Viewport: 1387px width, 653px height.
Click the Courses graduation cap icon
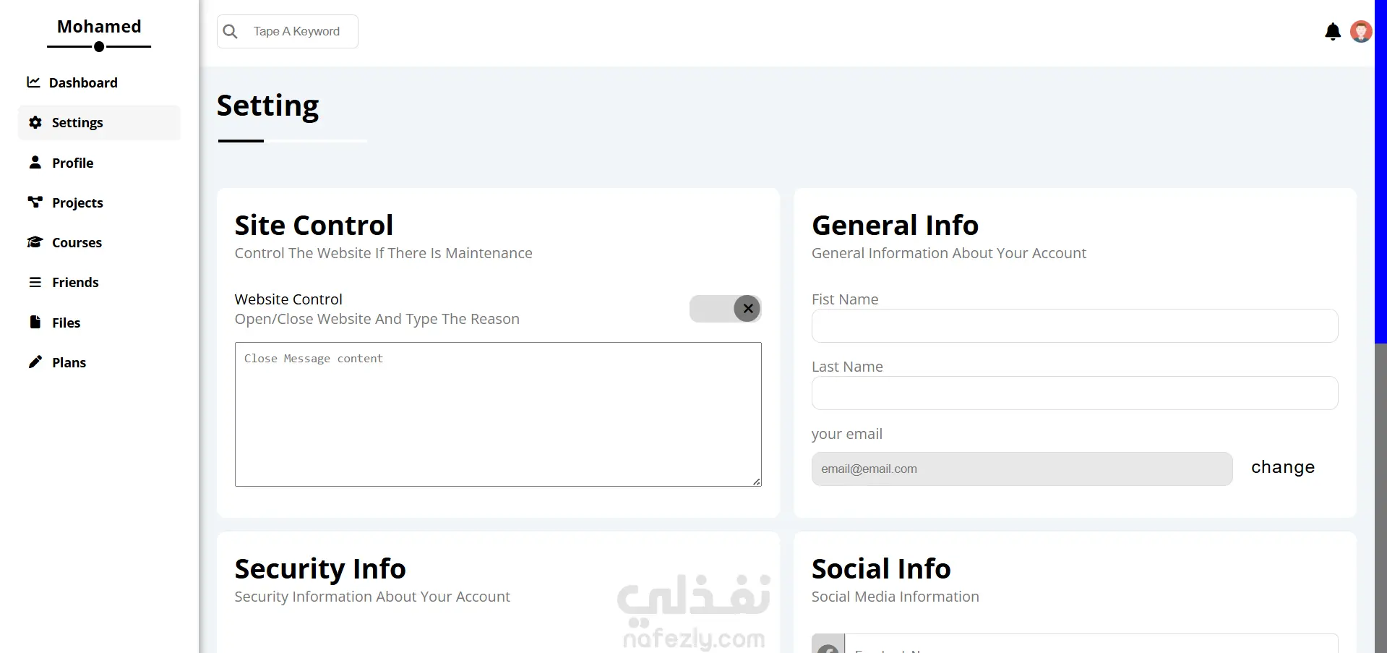click(35, 242)
